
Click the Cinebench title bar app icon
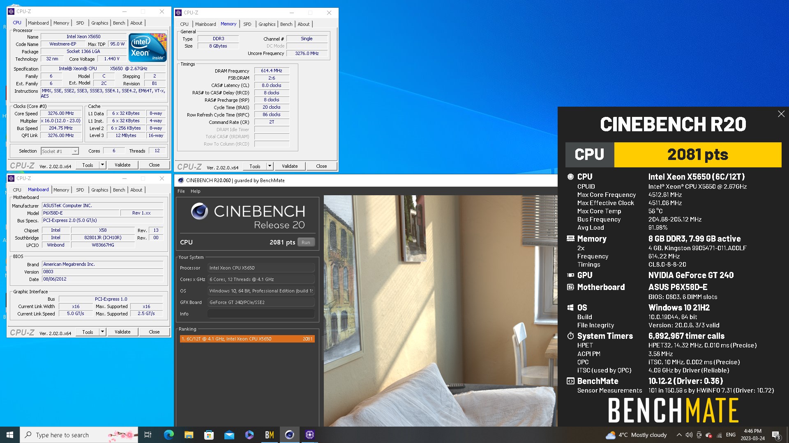tap(181, 180)
